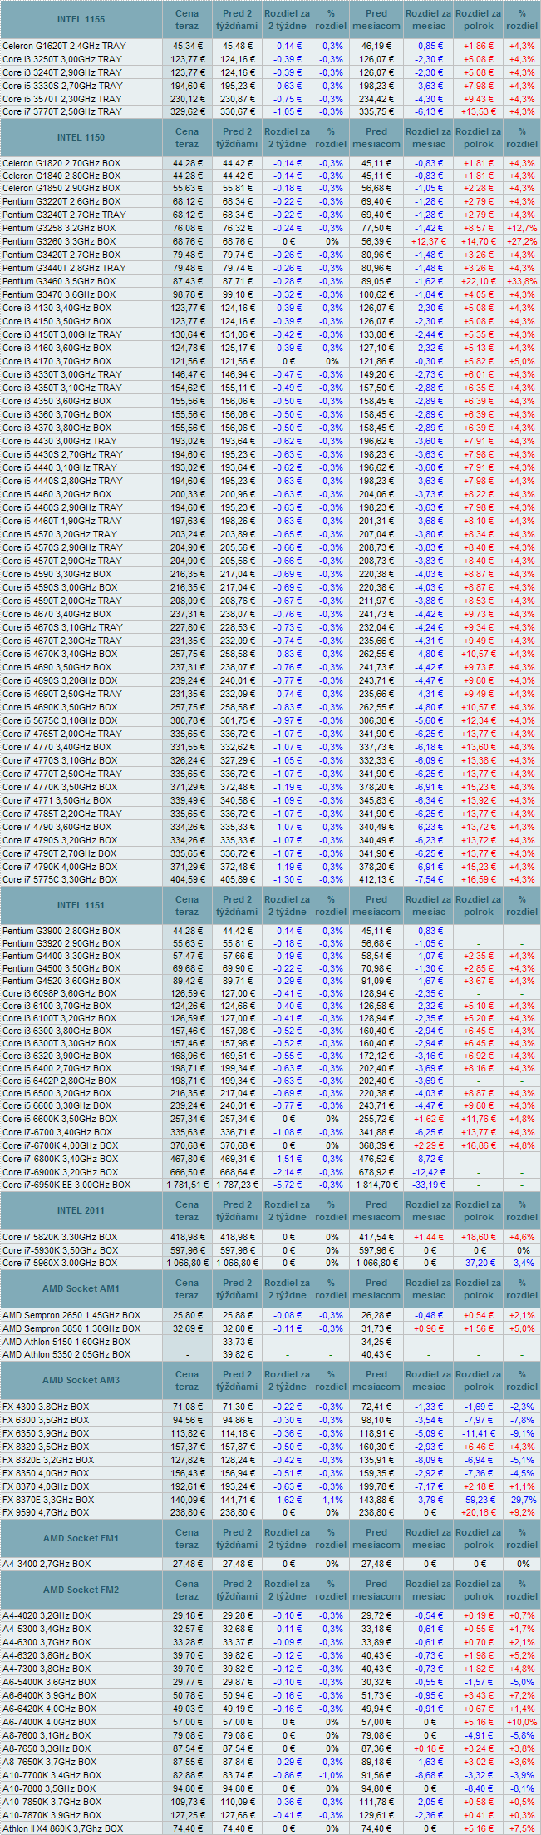Select Core i3 6320 3,90GHz BOX product name
Image resolution: width=541 pixels, height=1835 pixels.
coord(57,1056)
